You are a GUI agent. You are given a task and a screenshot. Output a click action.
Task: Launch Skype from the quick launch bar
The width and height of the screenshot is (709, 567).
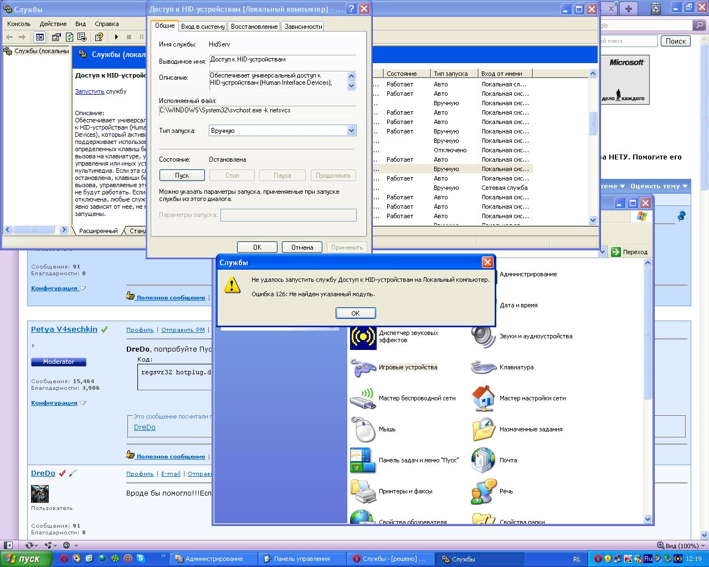141,559
